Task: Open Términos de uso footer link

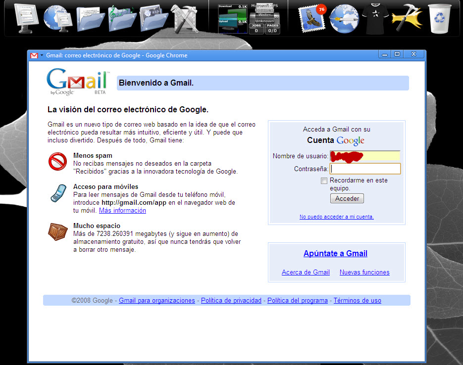Action: 358,300
